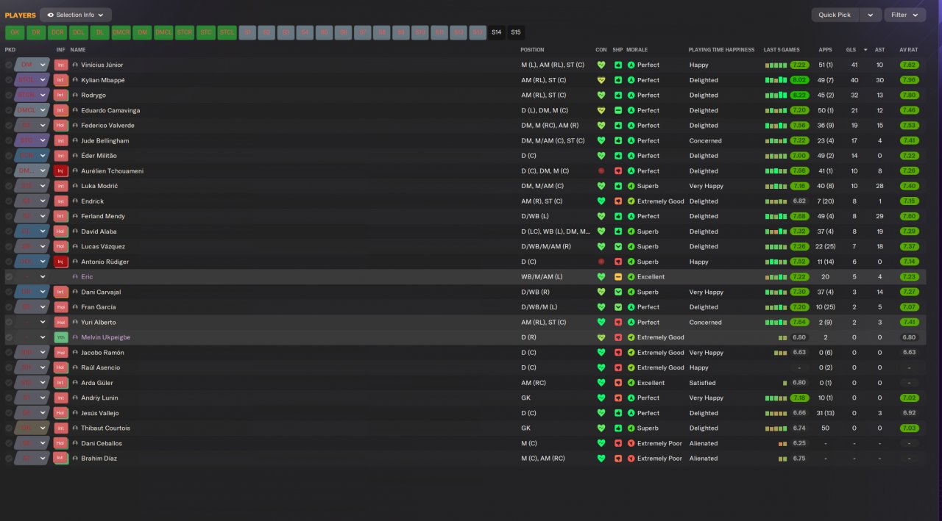
Task: Click Rodrygo's last 5 games form bars
Action: point(776,96)
